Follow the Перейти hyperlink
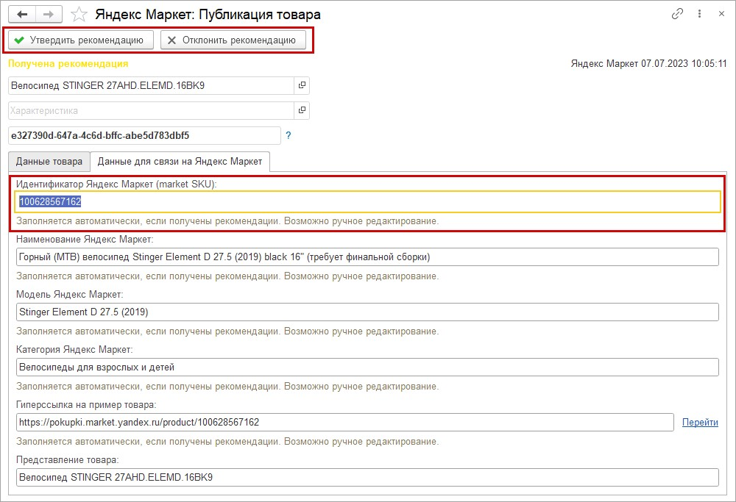This screenshot has height=502, width=736. (x=700, y=423)
